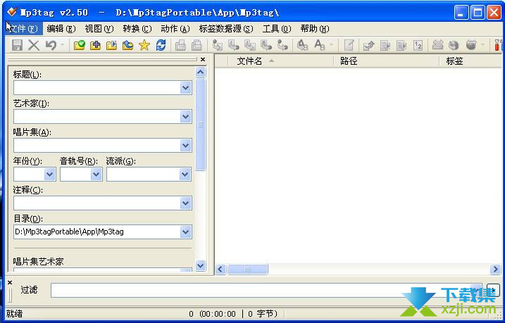Sort by the 标签 column header

click(472, 61)
